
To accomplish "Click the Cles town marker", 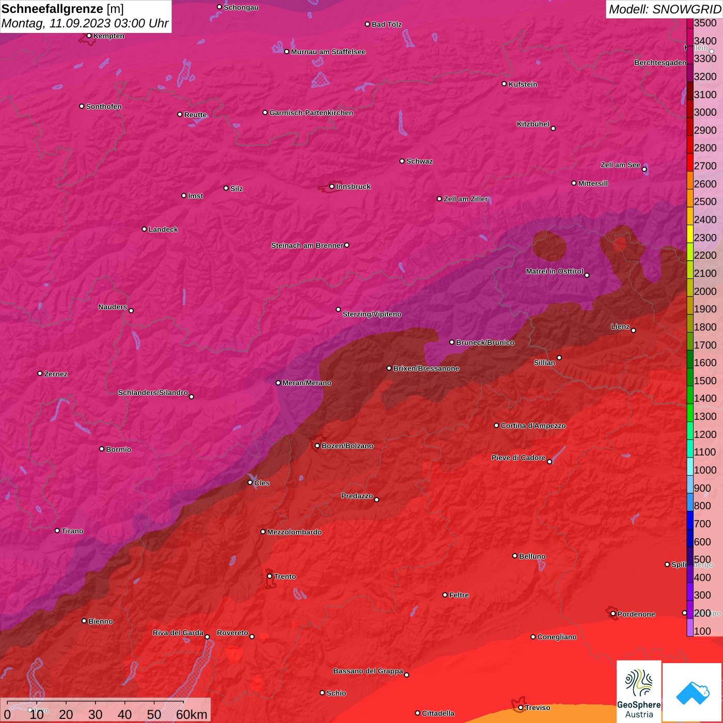I will [x=250, y=482].
